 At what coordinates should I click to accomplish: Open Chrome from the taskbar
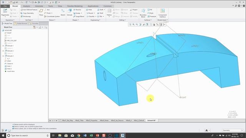(x=78, y=135)
